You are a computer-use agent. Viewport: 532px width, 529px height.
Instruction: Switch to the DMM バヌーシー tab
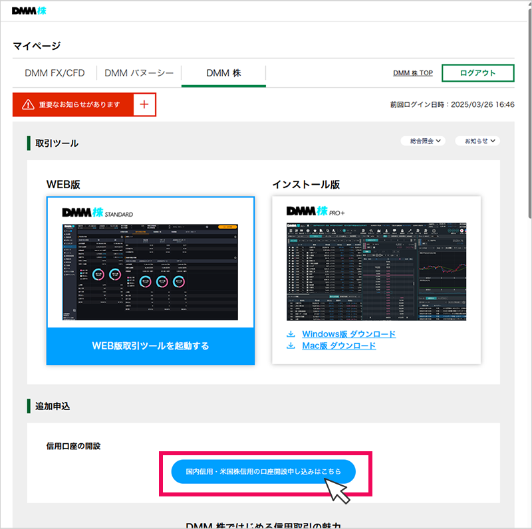(139, 73)
